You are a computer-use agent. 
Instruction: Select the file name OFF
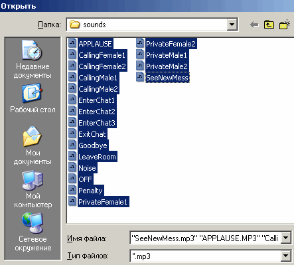click(85, 179)
